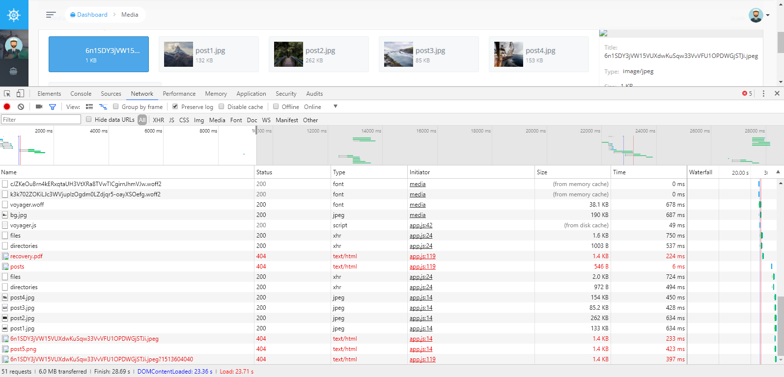Open the Security tab
784x377 pixels.
point(286,94)
